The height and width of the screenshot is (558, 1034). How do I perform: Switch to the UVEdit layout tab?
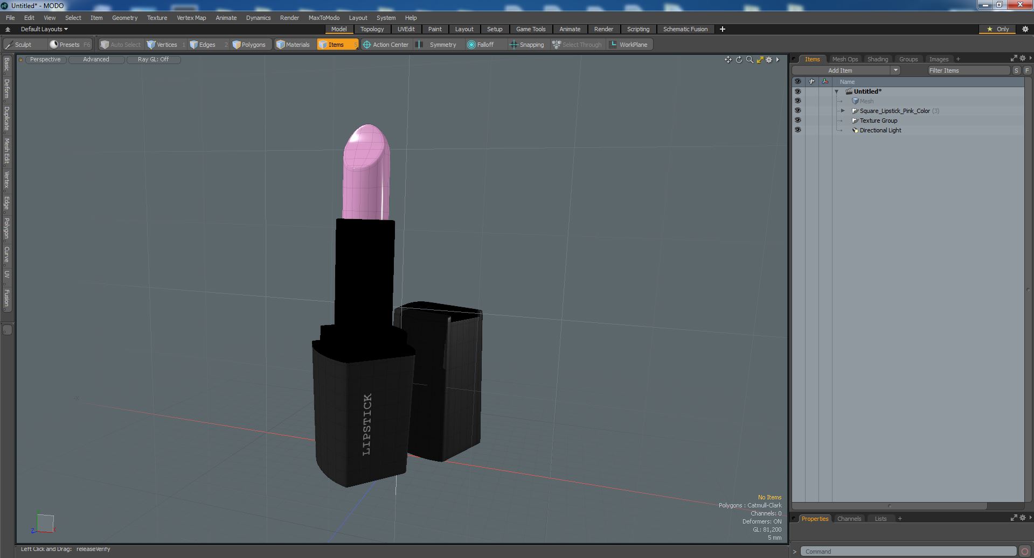pyautogui.click(x=406, y=29)
